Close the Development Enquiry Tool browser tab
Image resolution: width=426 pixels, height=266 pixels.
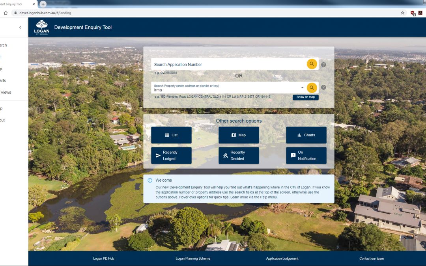(34, 4)
